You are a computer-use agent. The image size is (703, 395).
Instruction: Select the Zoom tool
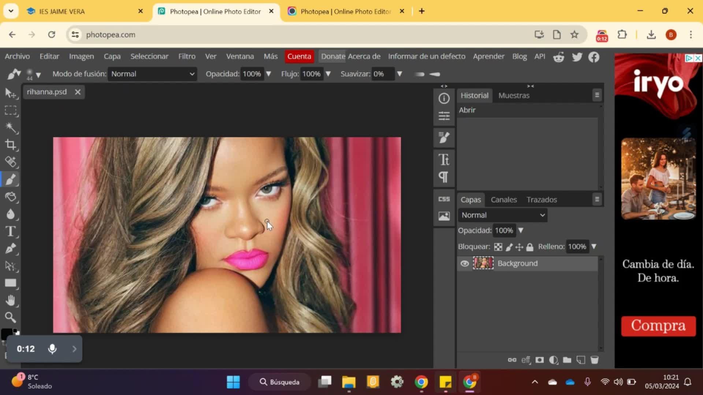tap(11, 317)
